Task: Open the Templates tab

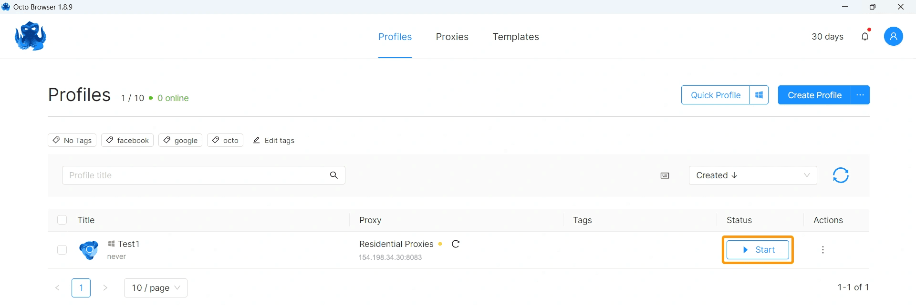Action: [x=516, y=37]
